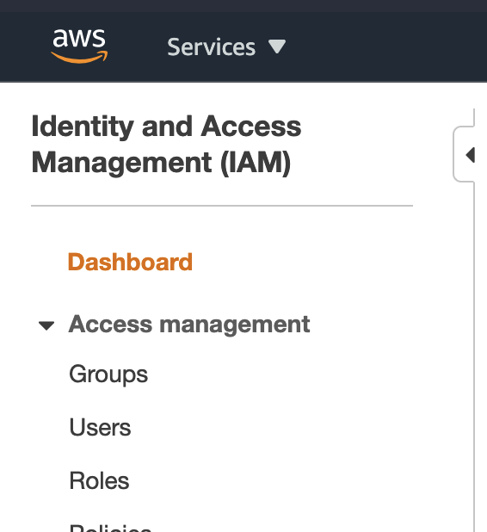Screen dimensions: 487x532
Task: Click the 'Services' text label
Action: [x=212, y=46]
